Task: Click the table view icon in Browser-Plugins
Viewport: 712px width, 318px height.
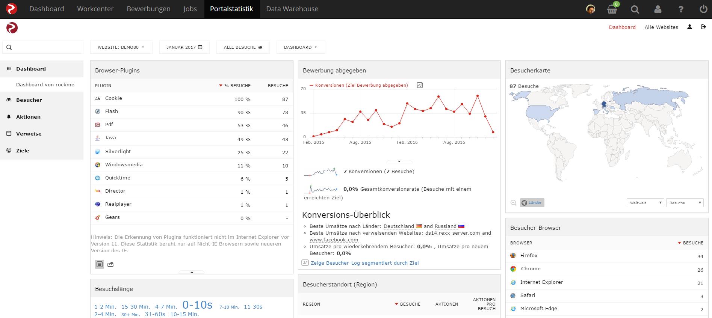Action: [x=100, y=264]
